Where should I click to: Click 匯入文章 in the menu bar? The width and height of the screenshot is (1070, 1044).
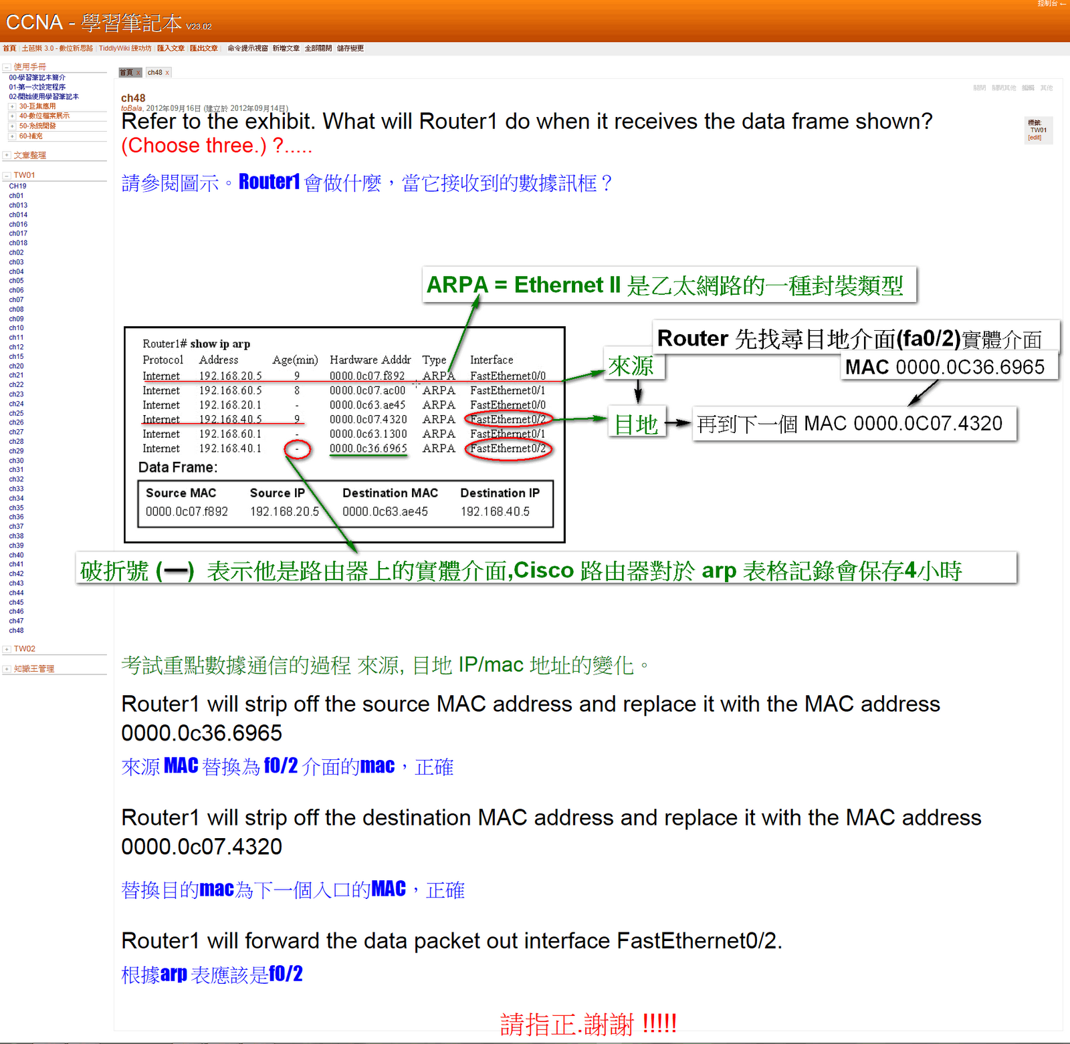171,48
